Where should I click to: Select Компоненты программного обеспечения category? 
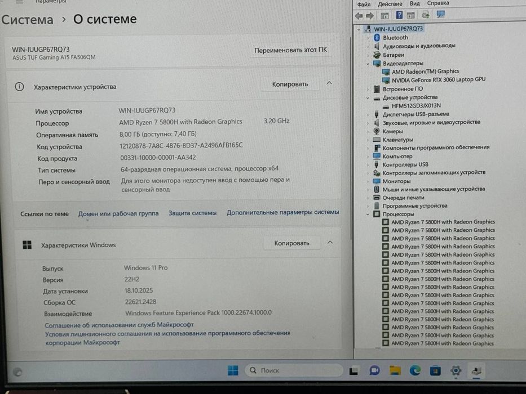[436, 147]
